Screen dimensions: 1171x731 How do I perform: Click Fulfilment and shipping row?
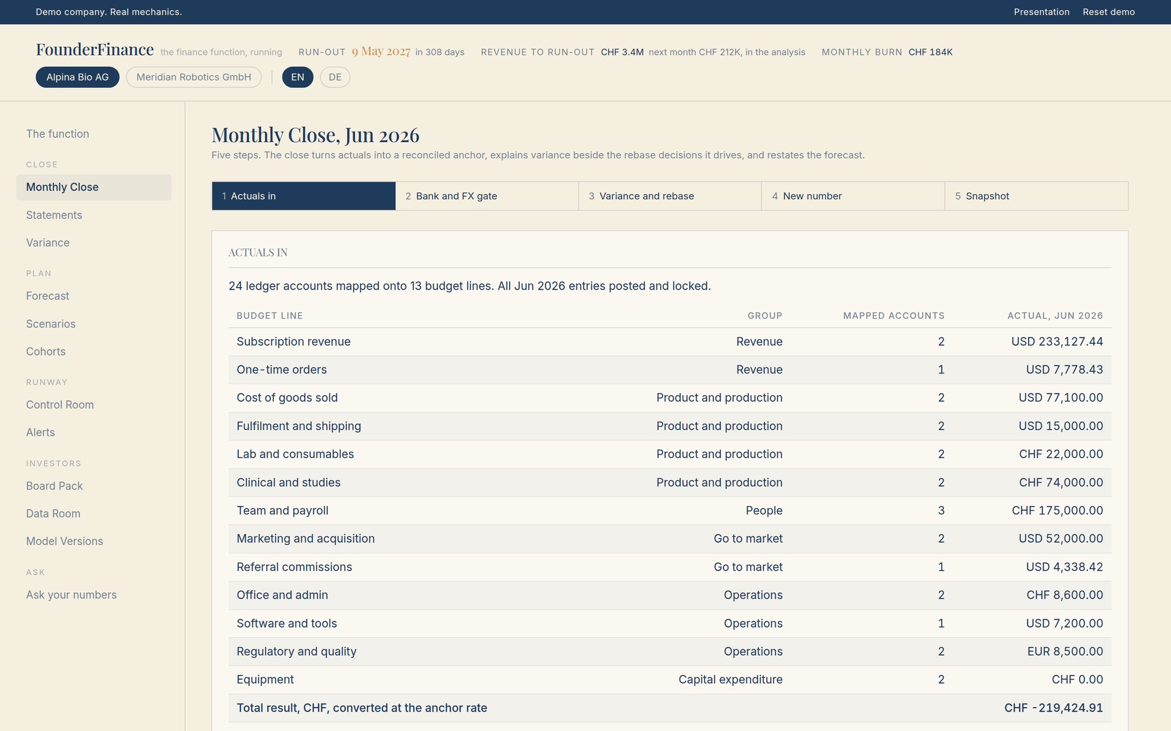(670, 426)
